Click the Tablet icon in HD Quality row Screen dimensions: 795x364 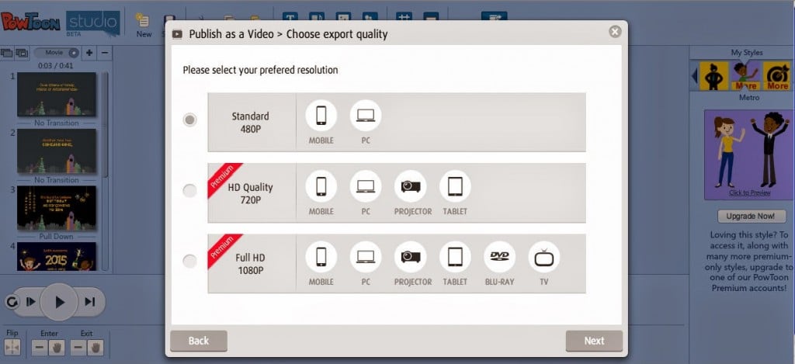coord(455,186)
